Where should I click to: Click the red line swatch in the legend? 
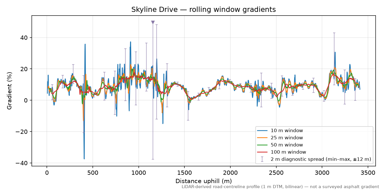(262, 152)
